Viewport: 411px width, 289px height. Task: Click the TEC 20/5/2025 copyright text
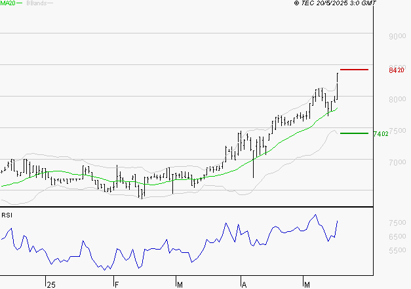[335, 3]
